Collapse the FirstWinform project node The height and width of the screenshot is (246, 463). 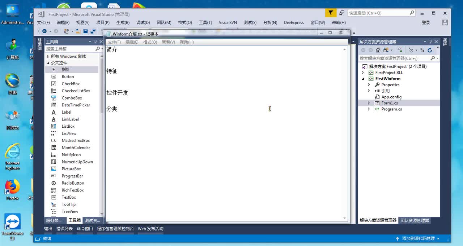click(x=363, y=79)
